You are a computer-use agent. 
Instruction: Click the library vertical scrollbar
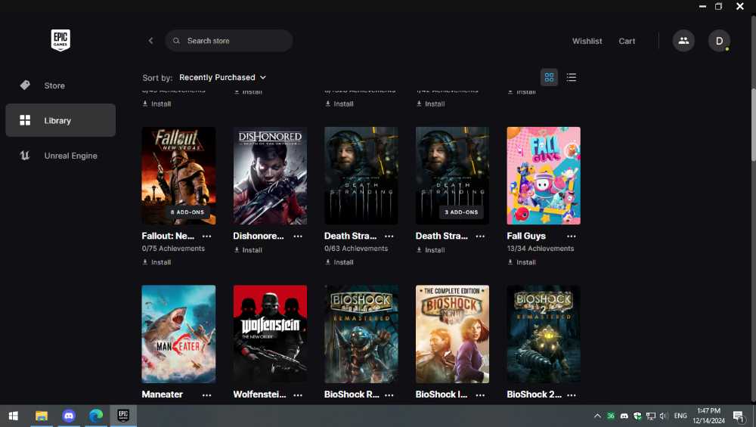753,125
